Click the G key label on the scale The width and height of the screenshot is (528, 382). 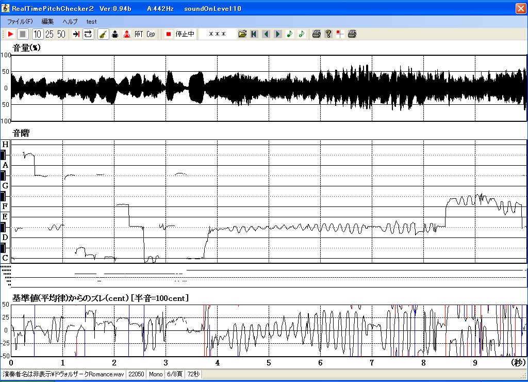pos(5,186)
